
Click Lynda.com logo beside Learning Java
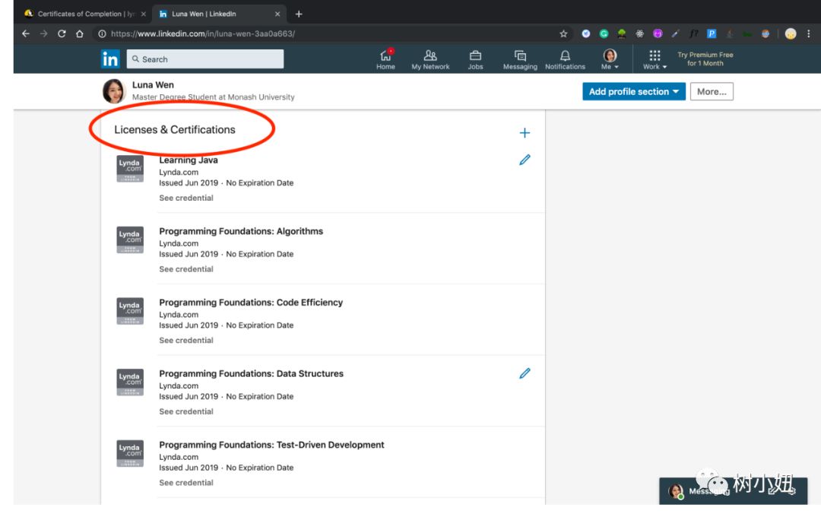click(x=130, y=169)
